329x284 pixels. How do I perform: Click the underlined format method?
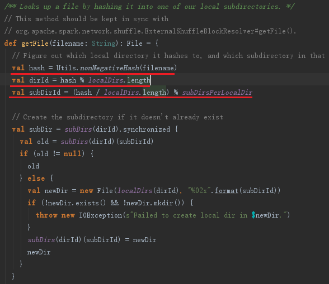point(227,191)
